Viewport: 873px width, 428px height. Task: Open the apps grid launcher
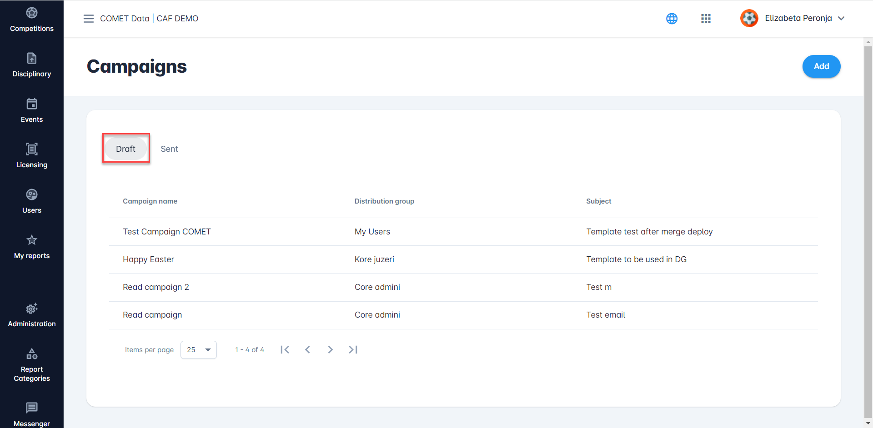point(706,19)
